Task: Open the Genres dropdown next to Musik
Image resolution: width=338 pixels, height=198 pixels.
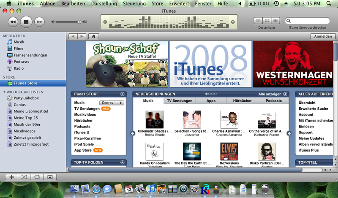Action: (x=112, y=103)
